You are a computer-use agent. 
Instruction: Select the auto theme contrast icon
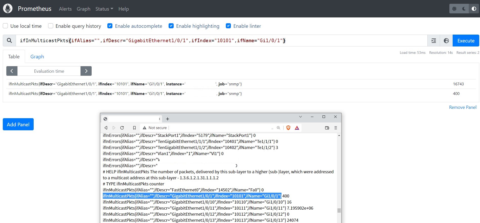coord(474,9)
